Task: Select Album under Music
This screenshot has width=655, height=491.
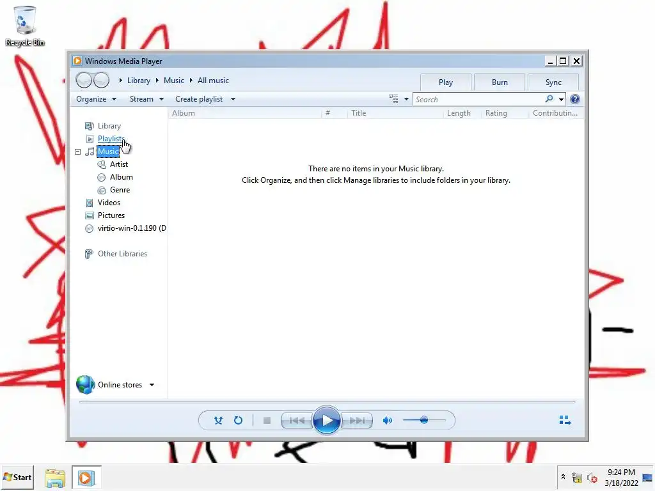Action: pyautogui.click(x=121, y=177)
